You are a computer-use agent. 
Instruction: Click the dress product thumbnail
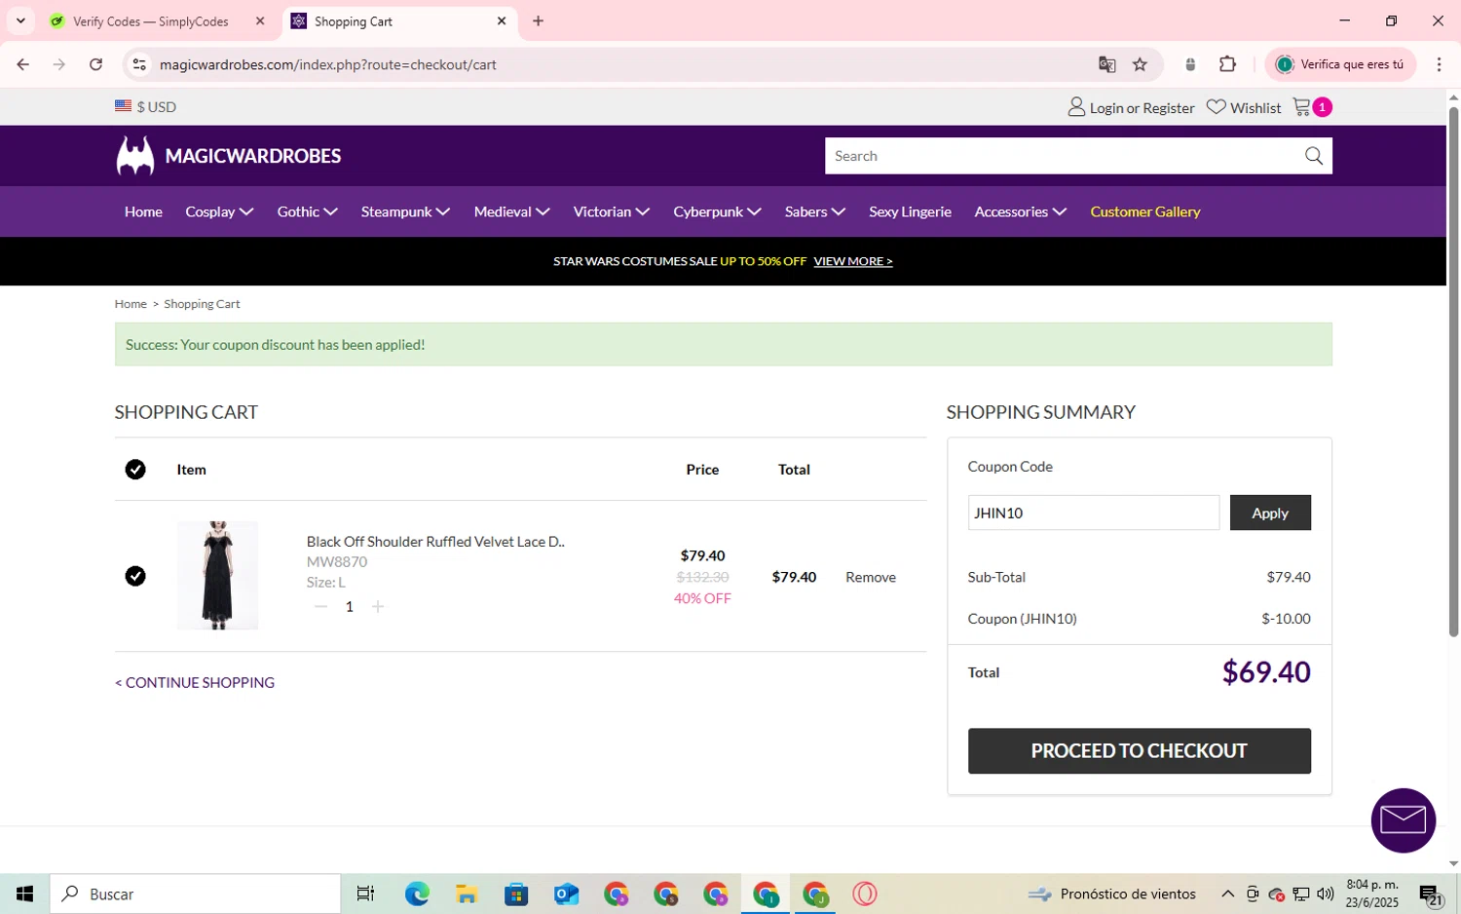tap(217, 575)
